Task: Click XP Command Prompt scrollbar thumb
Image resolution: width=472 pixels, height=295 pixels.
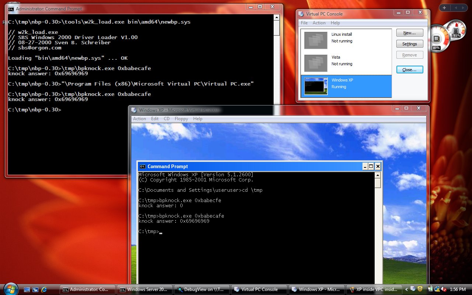Action: (x=378, y=183)
